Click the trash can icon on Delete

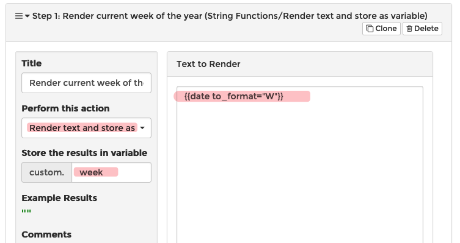tap(409, 29)
